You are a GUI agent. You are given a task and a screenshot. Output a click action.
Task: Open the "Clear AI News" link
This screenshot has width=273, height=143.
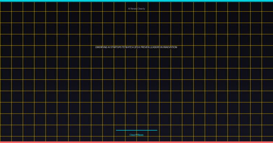[136, 135]
